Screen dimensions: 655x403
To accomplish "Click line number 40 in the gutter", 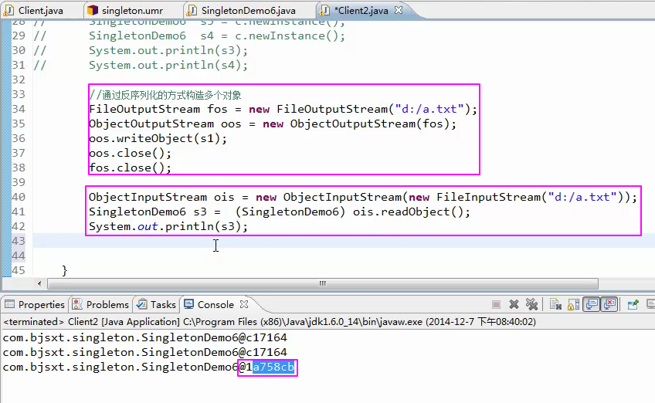I will (19, 197).
